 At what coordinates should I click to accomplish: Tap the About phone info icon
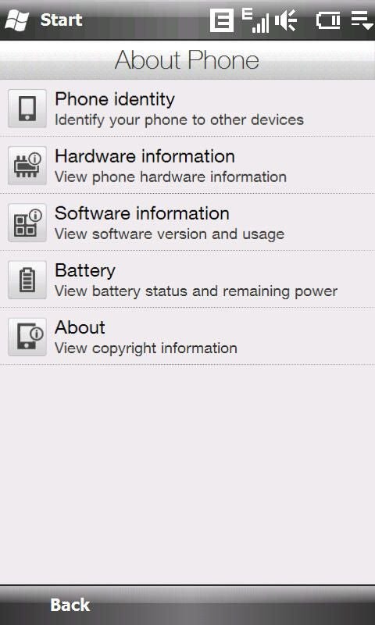(27, 337)
